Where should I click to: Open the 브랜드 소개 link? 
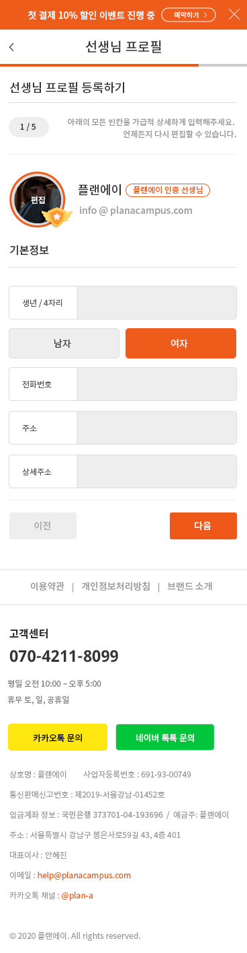pyautogui.click(x=190, y=586)
